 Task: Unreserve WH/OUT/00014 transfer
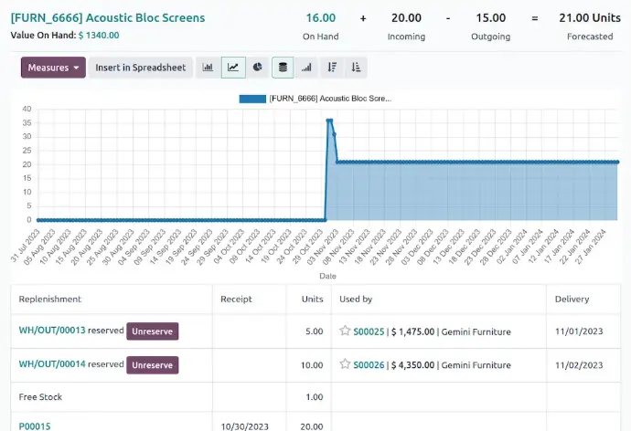152,365
